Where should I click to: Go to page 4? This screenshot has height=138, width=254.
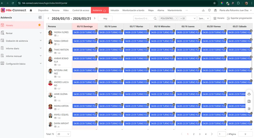(206, 134)
